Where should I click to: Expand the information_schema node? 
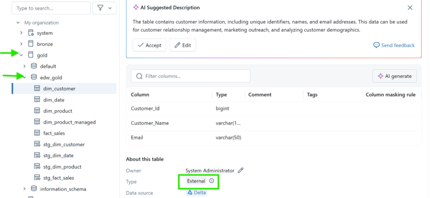24,189
